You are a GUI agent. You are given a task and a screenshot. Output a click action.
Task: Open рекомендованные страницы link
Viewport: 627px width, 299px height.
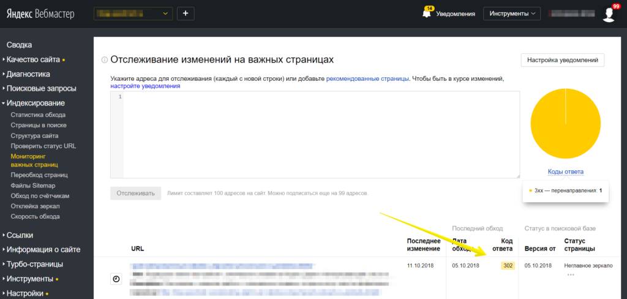tap(367, 79)
